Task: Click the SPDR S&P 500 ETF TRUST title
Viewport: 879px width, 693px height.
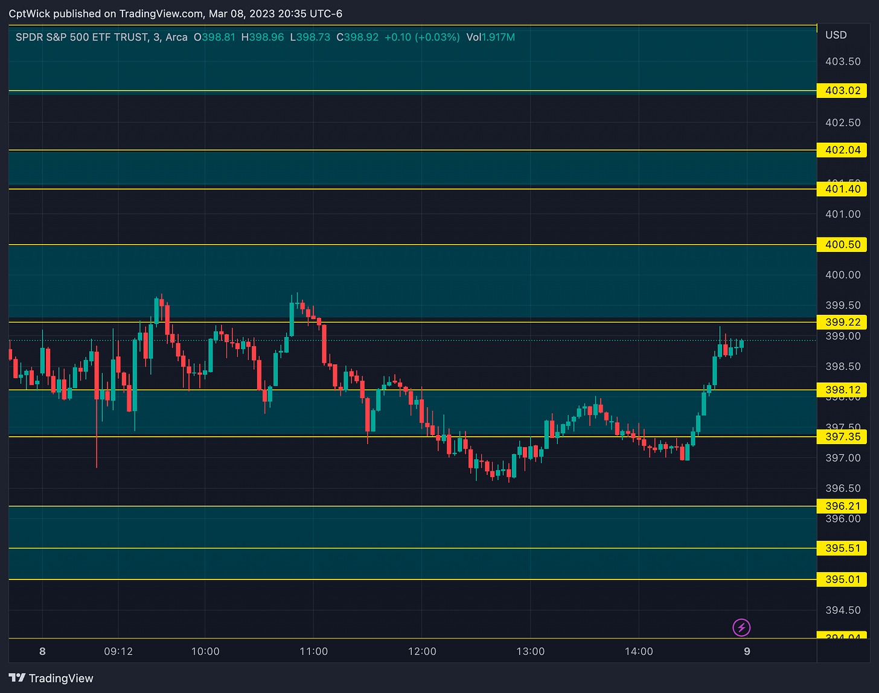Action: [x=82, y=37]
